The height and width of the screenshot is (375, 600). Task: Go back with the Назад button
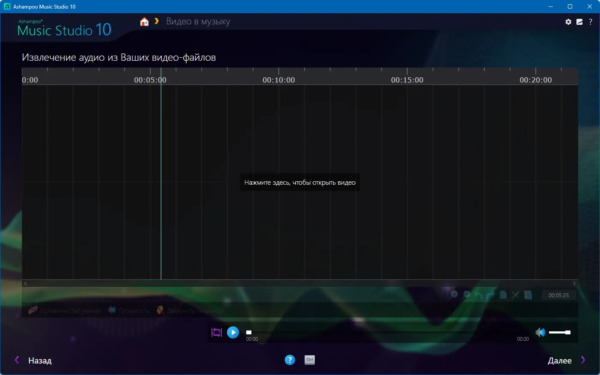(x=33, y=360)
